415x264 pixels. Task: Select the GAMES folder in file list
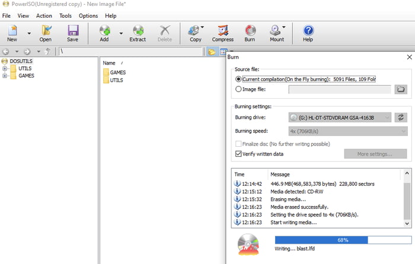click(x=114, y=72)
